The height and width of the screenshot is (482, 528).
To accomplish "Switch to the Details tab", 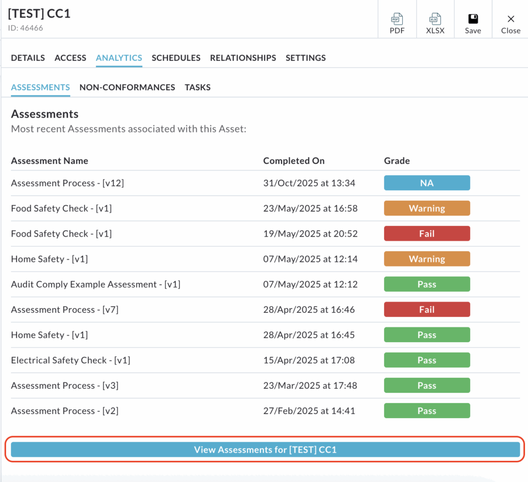I will (x=28, y=58).
